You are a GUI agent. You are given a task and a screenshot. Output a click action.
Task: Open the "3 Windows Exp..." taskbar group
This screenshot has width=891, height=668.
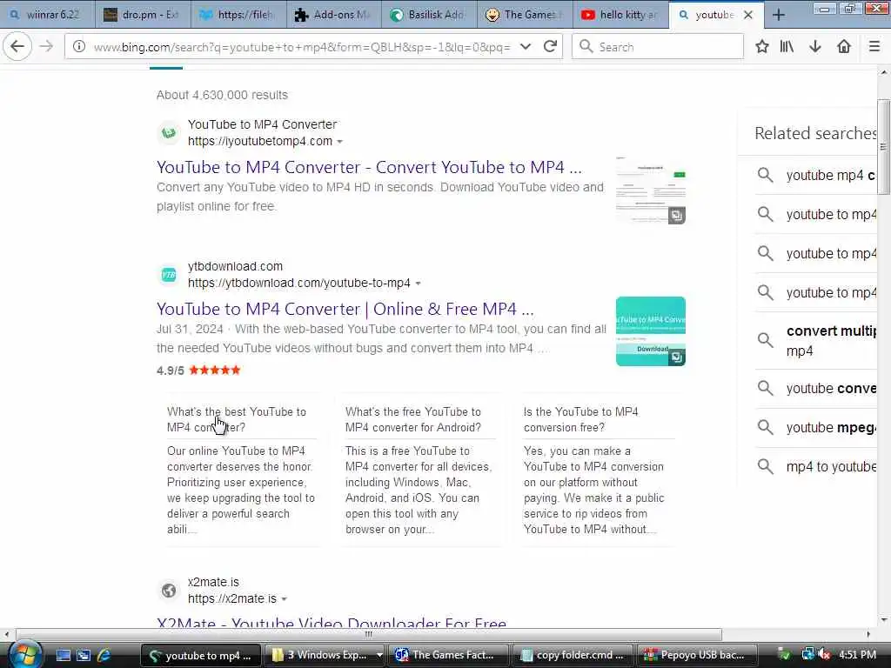coord(325,656)
